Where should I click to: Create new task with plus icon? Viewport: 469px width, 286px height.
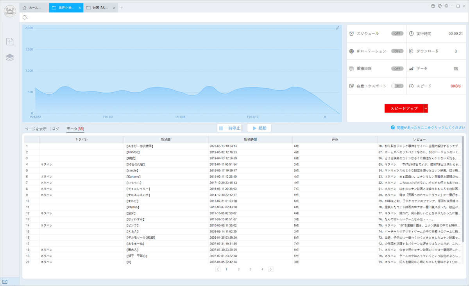[10, 41]
